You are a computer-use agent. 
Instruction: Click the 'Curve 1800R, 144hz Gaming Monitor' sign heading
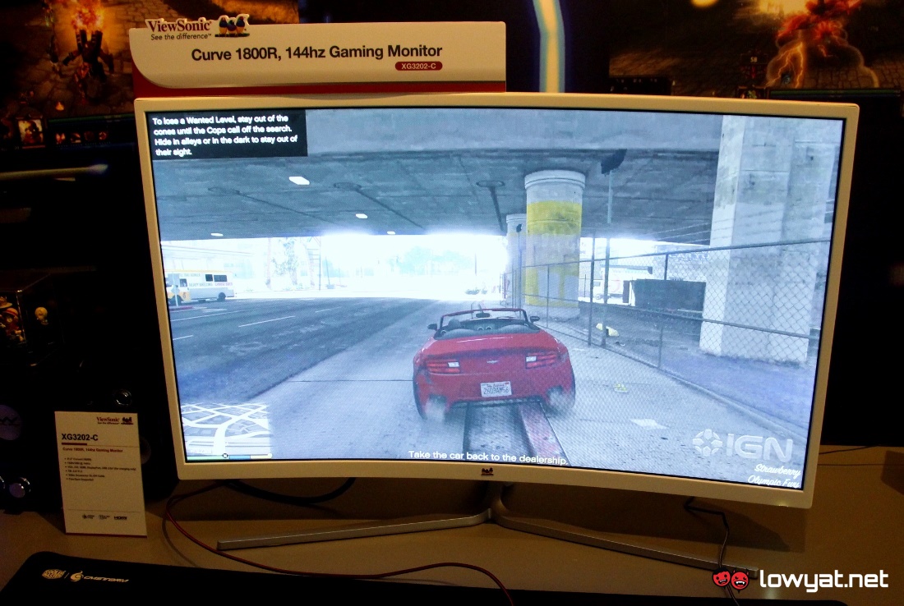316,53
